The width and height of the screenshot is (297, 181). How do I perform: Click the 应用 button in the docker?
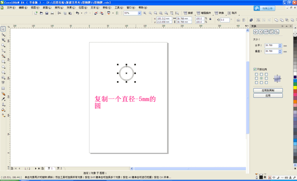coord(268,95)
